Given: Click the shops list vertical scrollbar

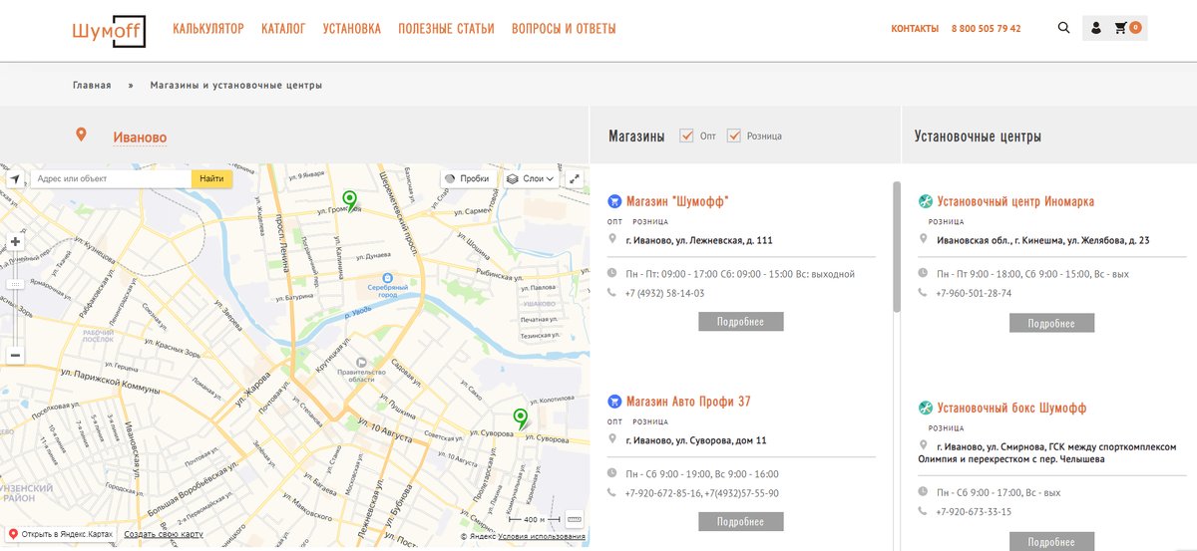Looking at the screenshot, I should 896,246.
